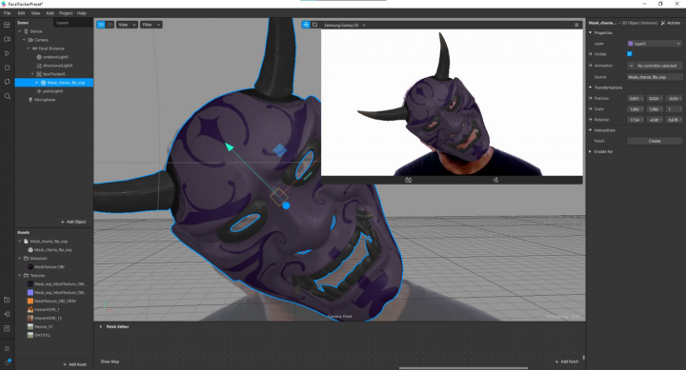
Task: Switch viewport to 3D mode
Action: tap(101, 25)
